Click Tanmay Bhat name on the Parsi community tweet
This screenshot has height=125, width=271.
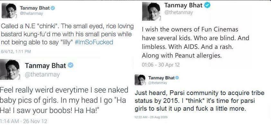[x=161, y=78]
